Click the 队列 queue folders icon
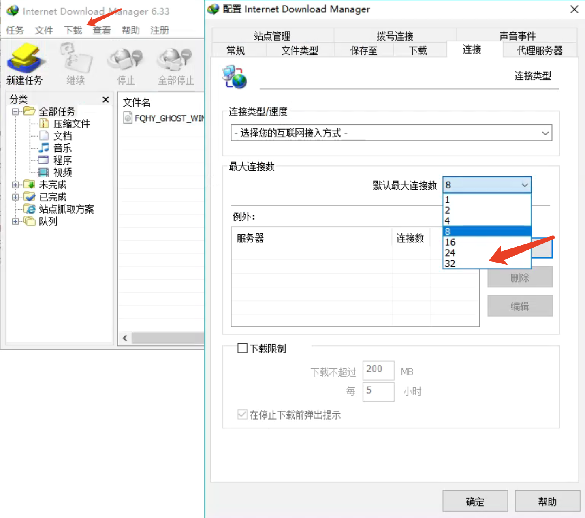 click(x=29, y=221)
